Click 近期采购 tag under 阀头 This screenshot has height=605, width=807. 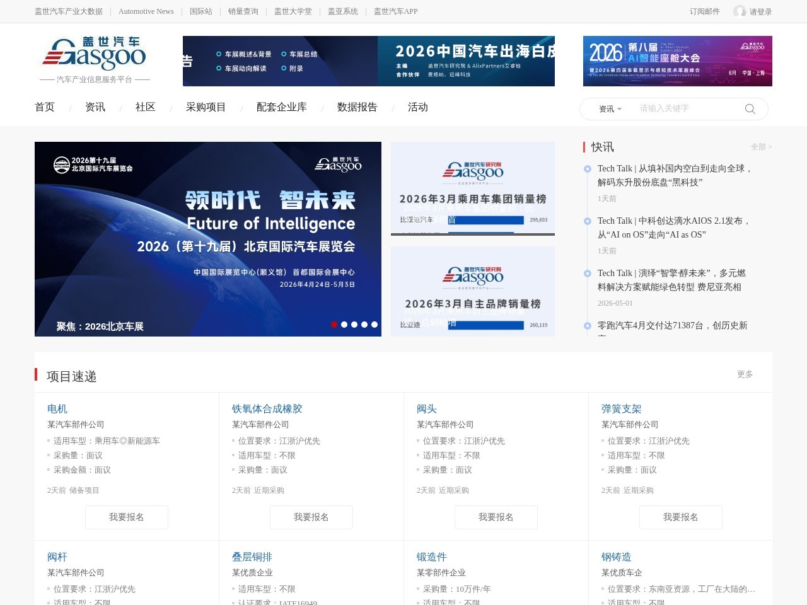454,490
